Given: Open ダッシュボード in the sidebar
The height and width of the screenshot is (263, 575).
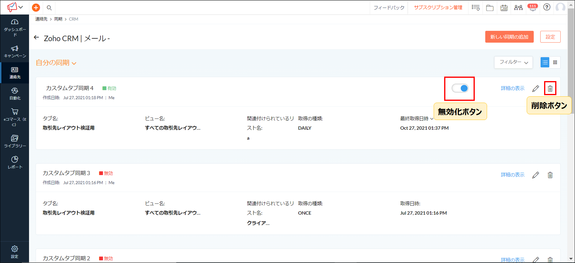Looking at the screenshot, I should pyautogui.click(x=15, y=28).
